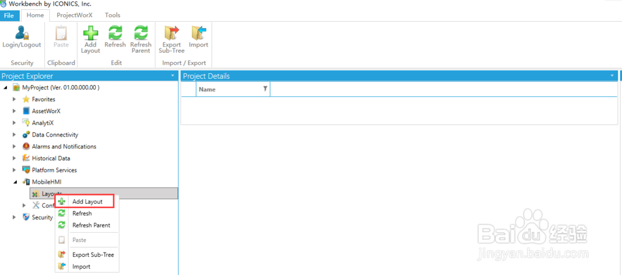Click green plus icon in context menu
The image size is (622, 275).
click(62, 201)
